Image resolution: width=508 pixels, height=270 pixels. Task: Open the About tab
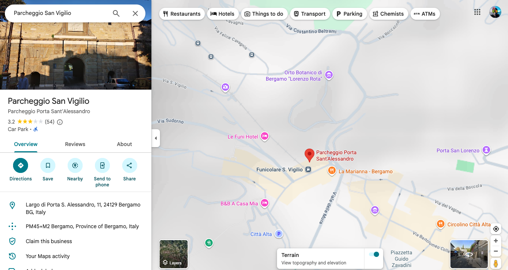(124, 144)
